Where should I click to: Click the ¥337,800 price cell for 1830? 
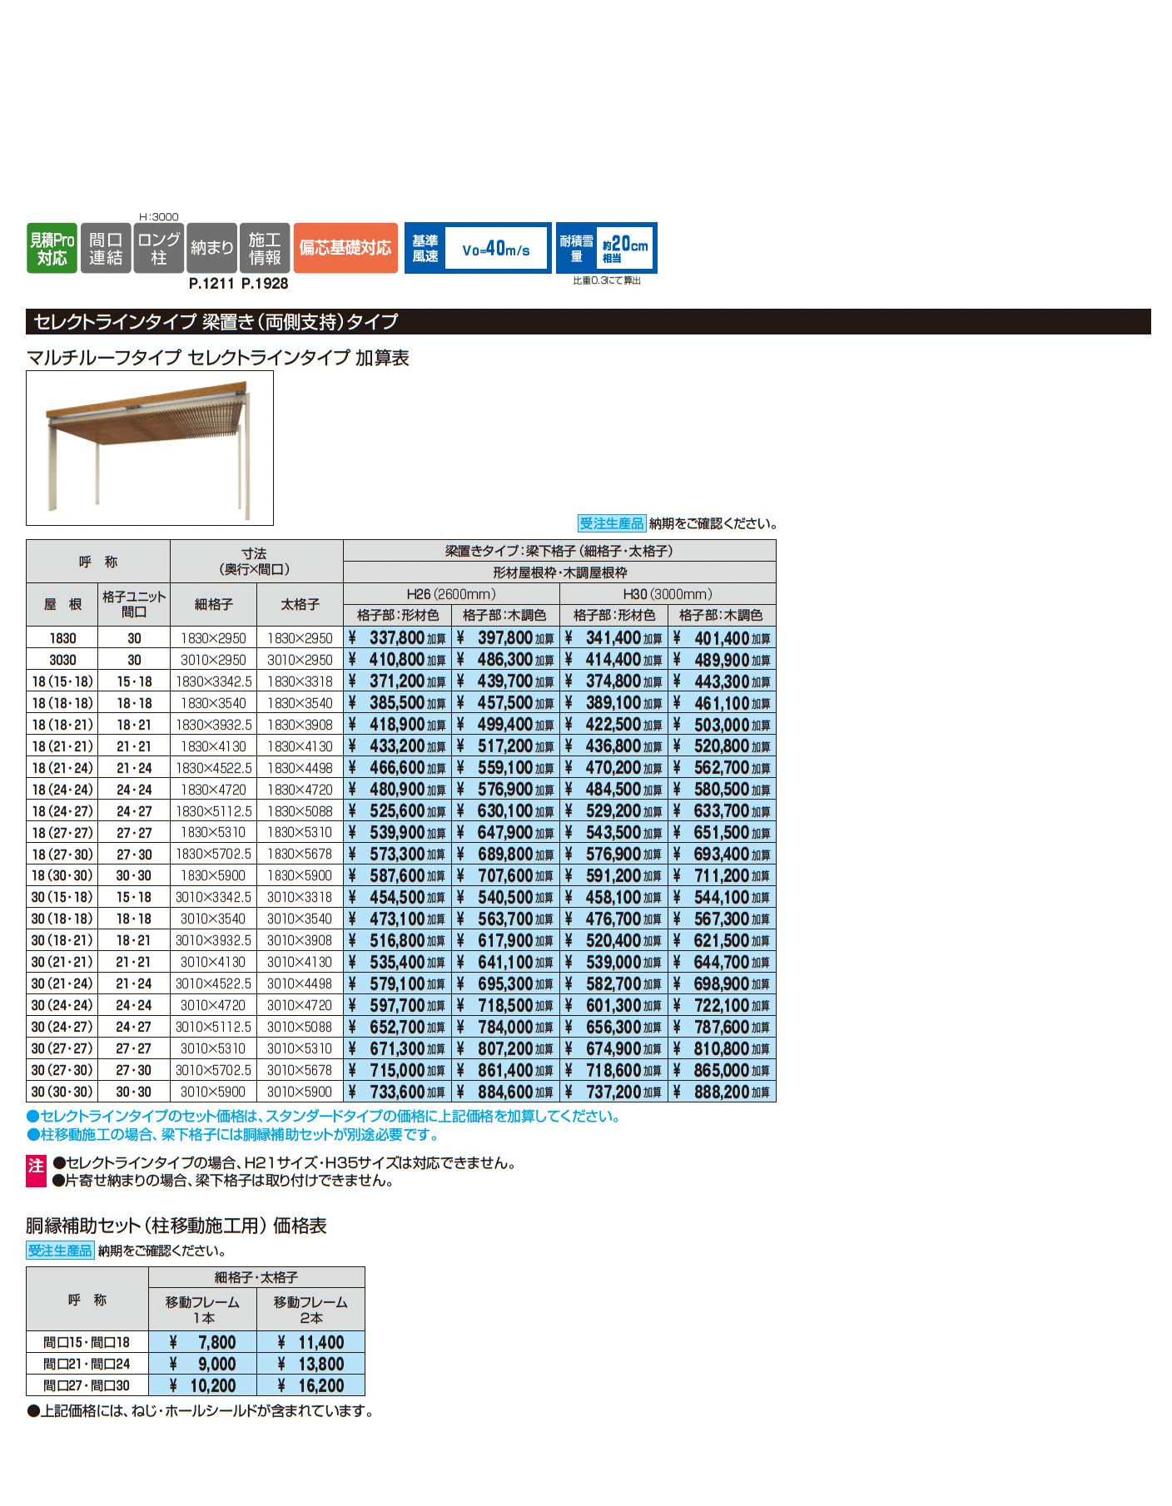(x=398, y=638)
